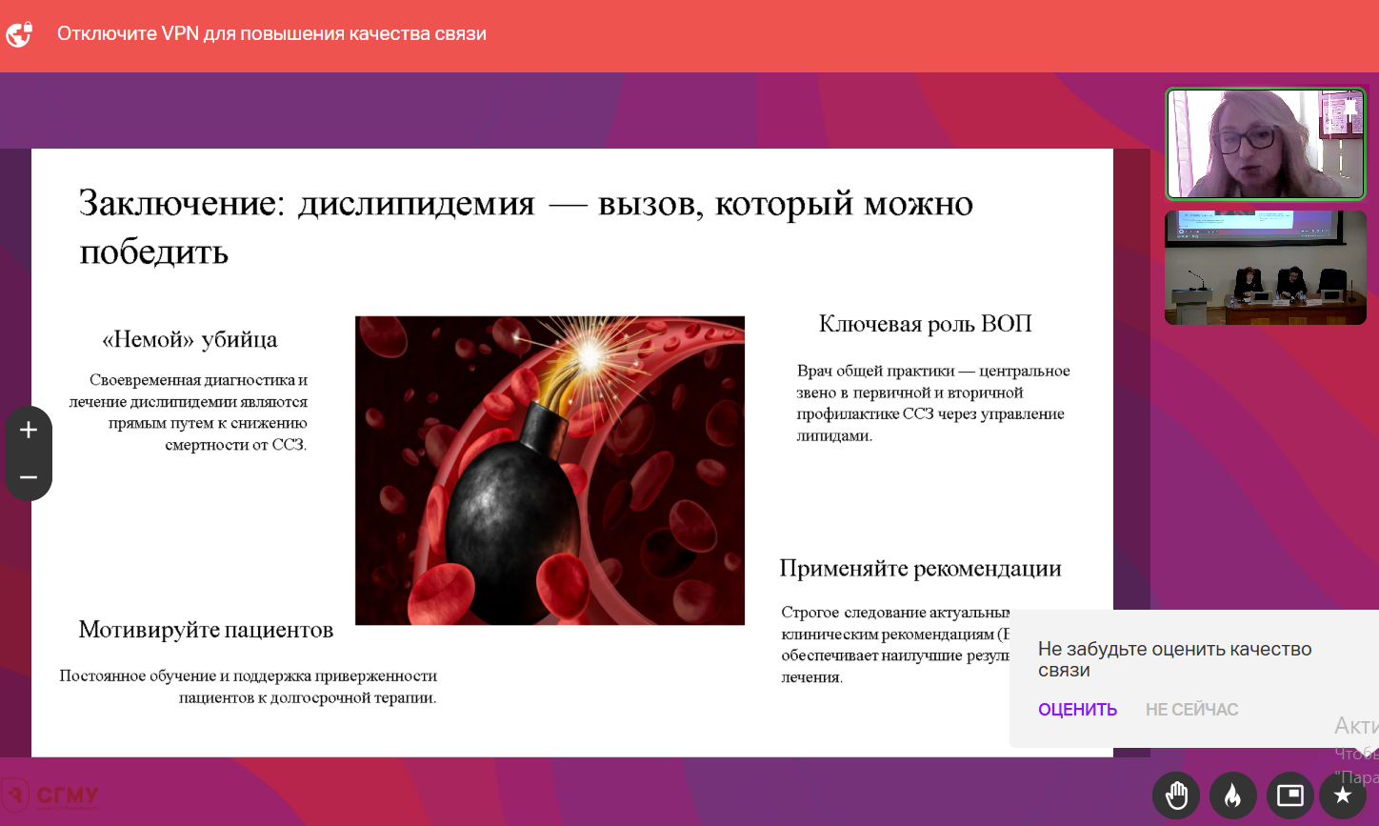Select the speaker's webcam video tile
Screen dimensions: 1379x826
pyautogui.click(x=1266, y=144)
